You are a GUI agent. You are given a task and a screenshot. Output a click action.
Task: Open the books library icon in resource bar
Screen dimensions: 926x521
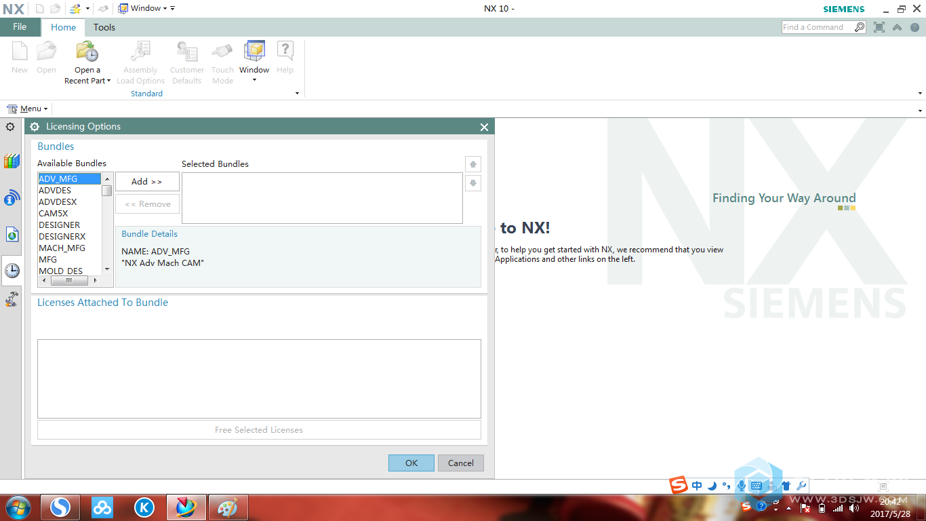(x=12, y=161)
